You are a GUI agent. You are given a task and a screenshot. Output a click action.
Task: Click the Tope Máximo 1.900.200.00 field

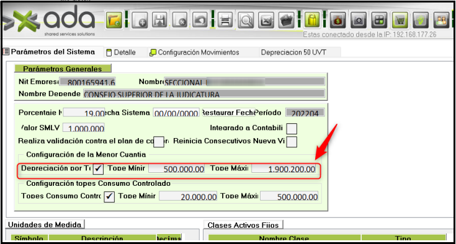[x=284, y=169]
